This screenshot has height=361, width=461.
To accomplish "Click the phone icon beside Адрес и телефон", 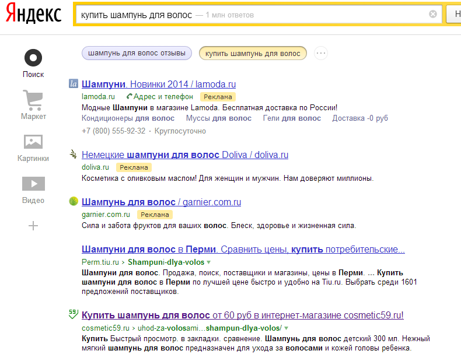I will 130,96.
